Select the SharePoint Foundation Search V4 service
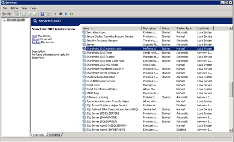This screenshot has height=142, width=234. [x=148, y=69]
